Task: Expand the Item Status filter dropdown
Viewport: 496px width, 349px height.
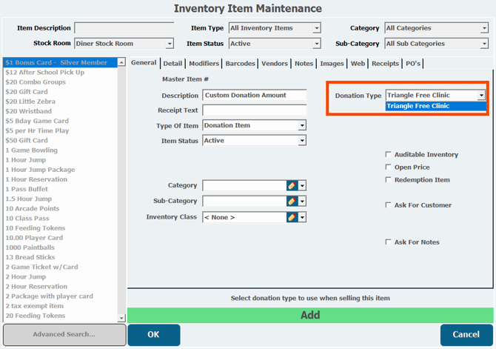Action: pyautogui.click(x=317, y=44)
